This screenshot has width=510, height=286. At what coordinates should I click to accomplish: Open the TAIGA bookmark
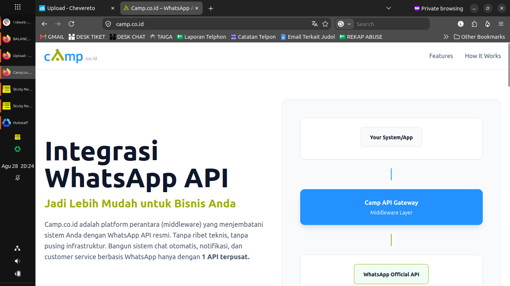pos(161,37)
